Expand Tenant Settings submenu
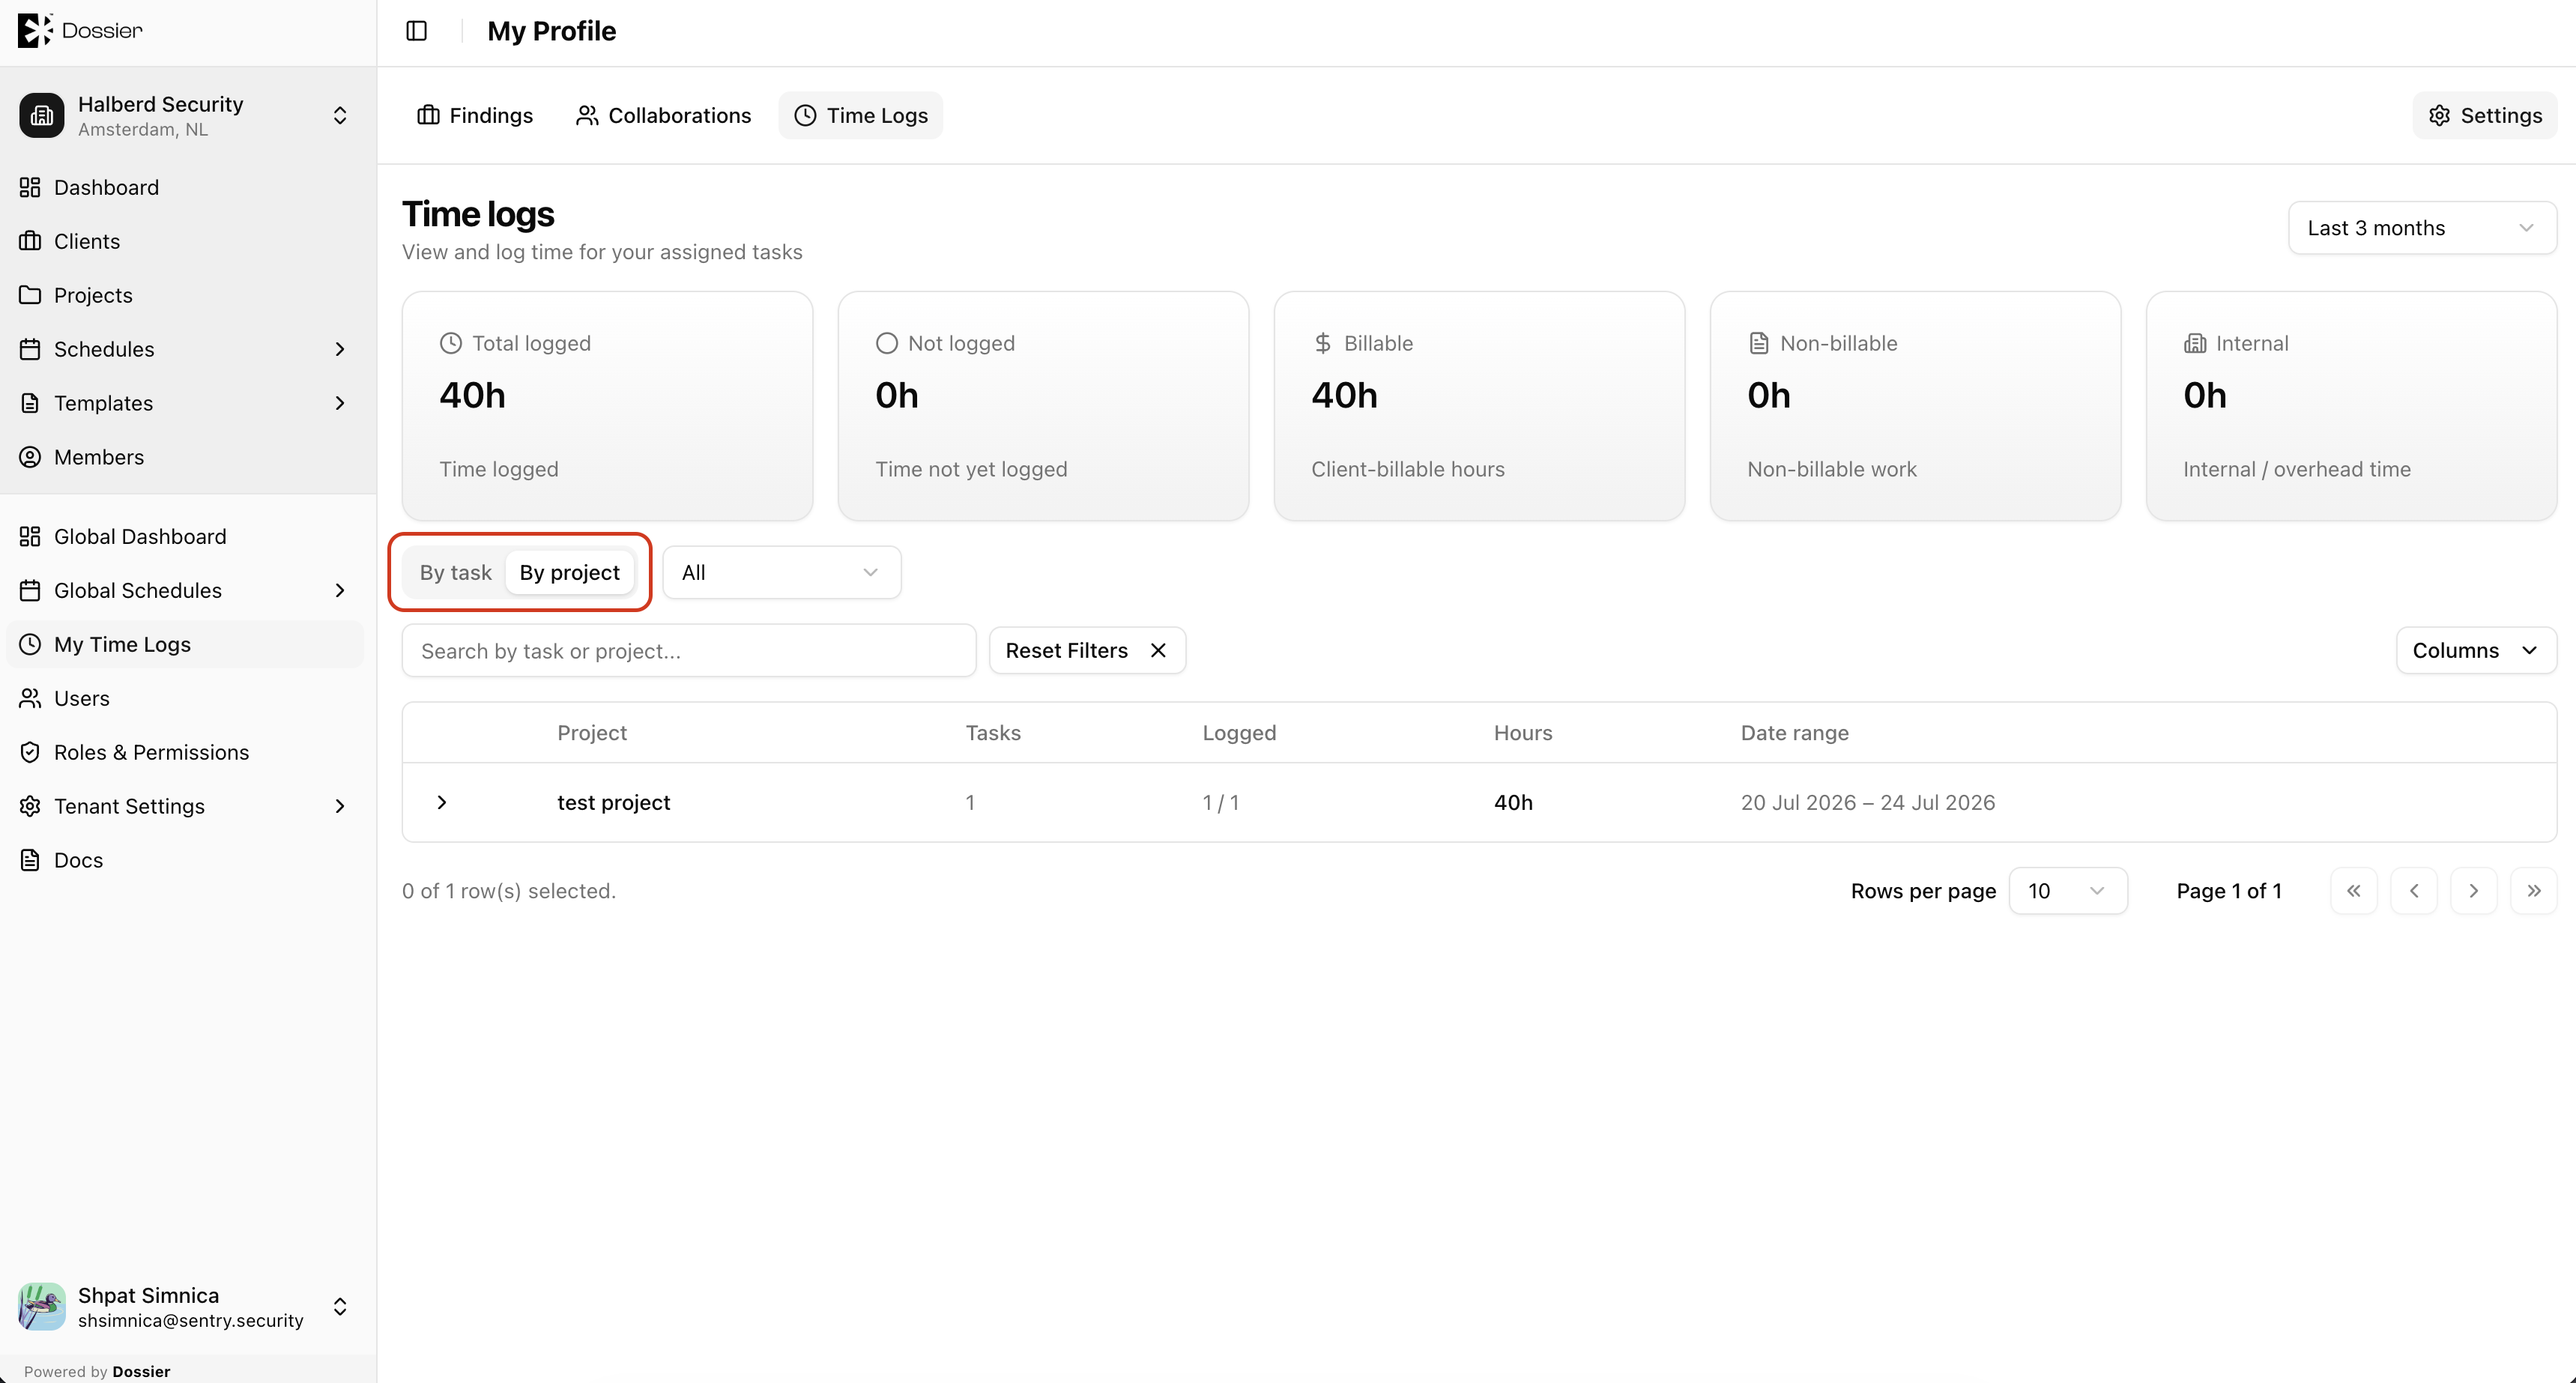Viewport: 2576px width, 1383px height. click(x=340, y=806)
